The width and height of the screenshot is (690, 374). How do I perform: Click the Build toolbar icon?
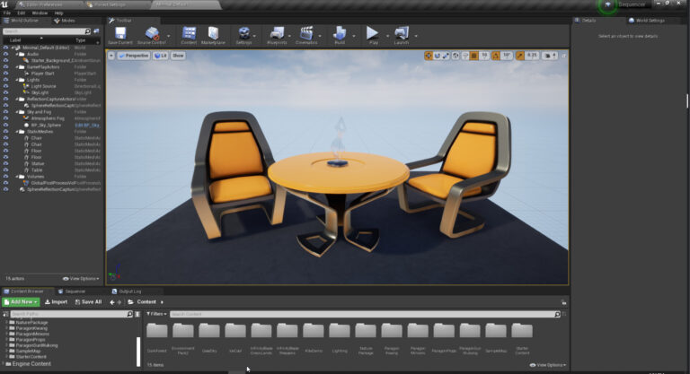(x=340, y=33)
